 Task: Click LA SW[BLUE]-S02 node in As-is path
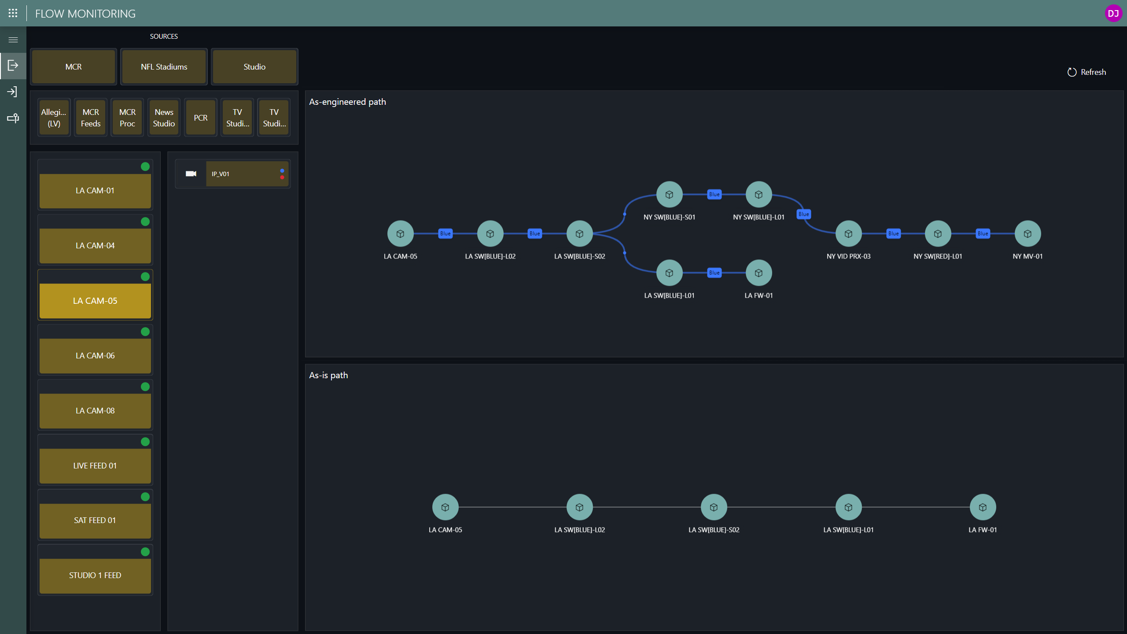pos(714,507)
